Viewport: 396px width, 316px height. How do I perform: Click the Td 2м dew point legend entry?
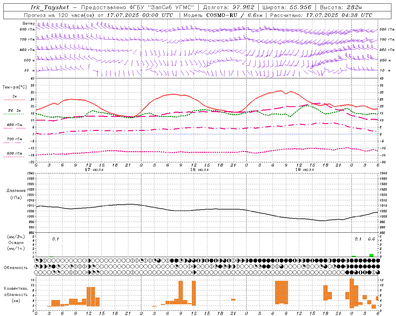[15, 110]
